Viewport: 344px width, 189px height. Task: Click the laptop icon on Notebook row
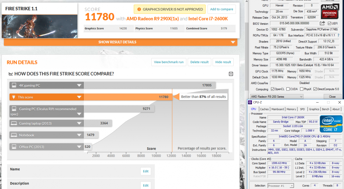pos(13,135)
